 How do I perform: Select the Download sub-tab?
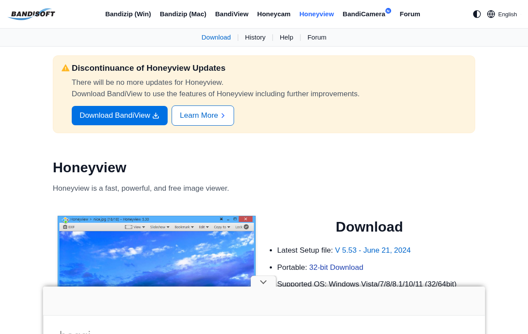216,37
